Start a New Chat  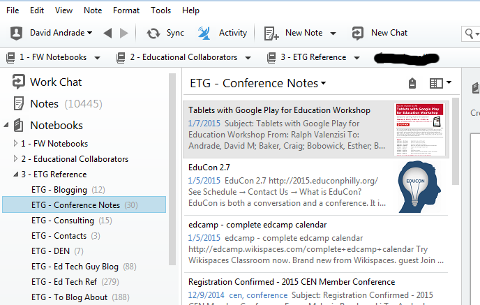tap(359, 33)
